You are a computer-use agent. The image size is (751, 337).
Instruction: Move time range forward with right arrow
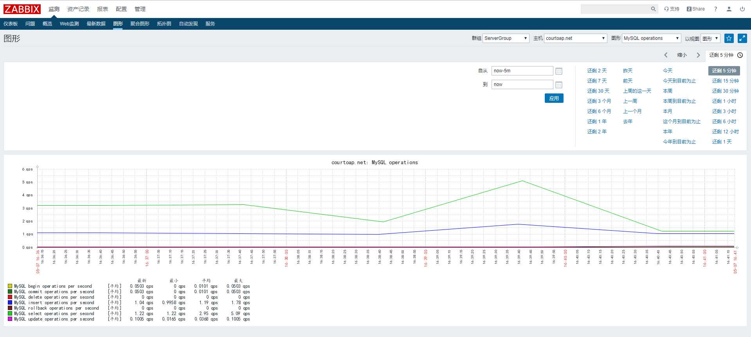[x=698, y=55]
